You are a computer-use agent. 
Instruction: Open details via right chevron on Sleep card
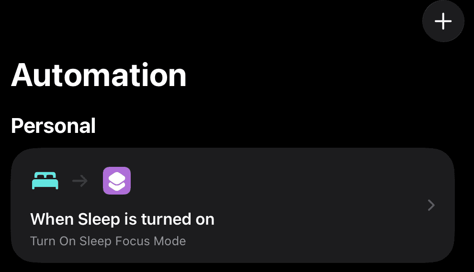point(431,205)
